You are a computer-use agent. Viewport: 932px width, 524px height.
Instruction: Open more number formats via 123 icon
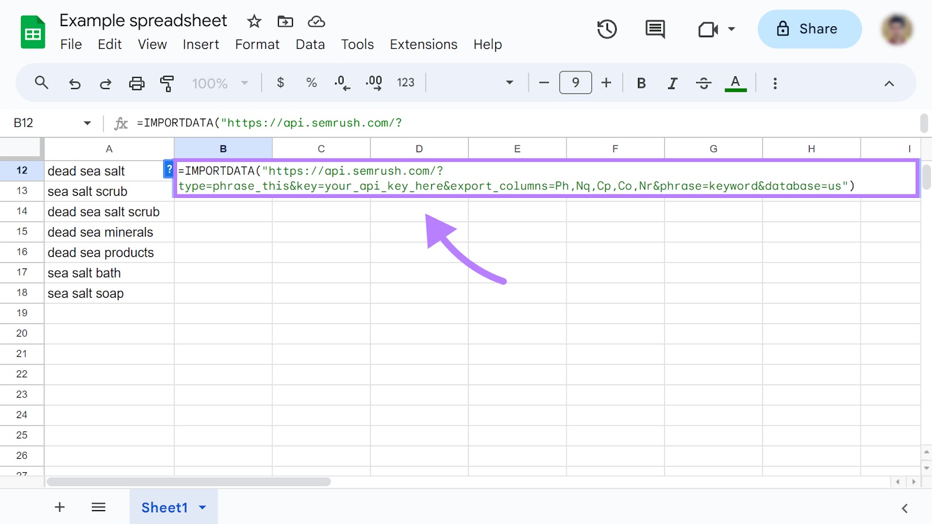[405, 83]
